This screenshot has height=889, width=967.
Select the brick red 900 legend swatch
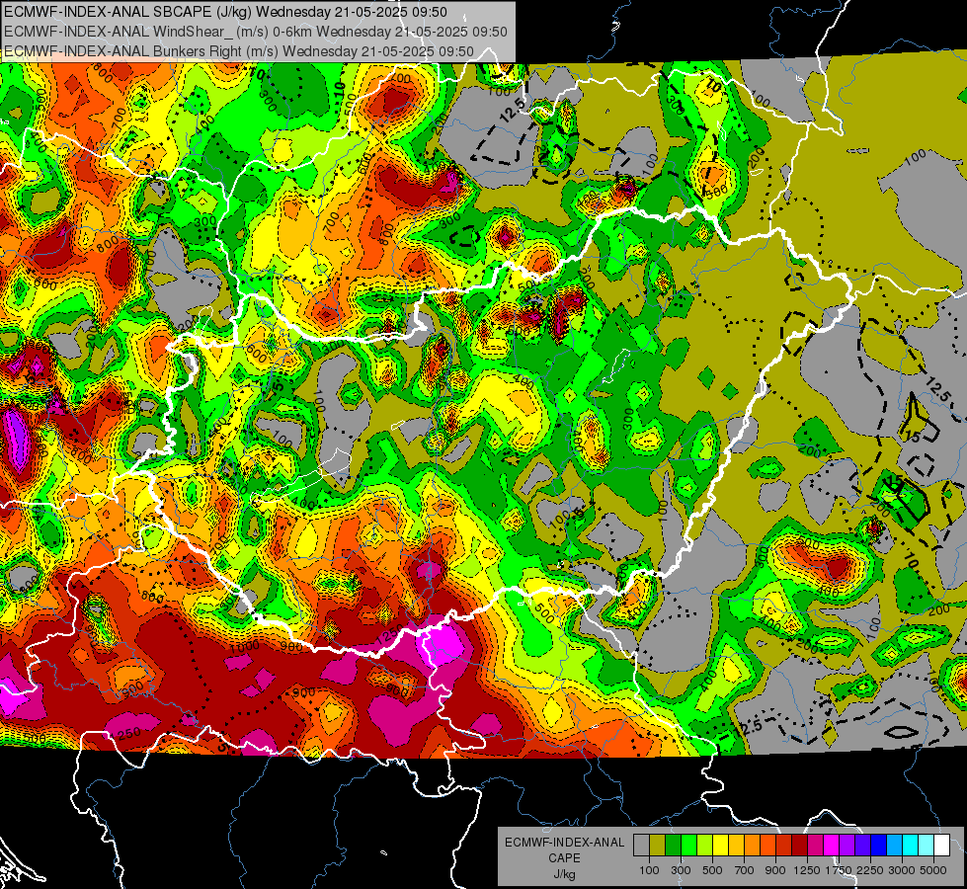click(784, 846)
